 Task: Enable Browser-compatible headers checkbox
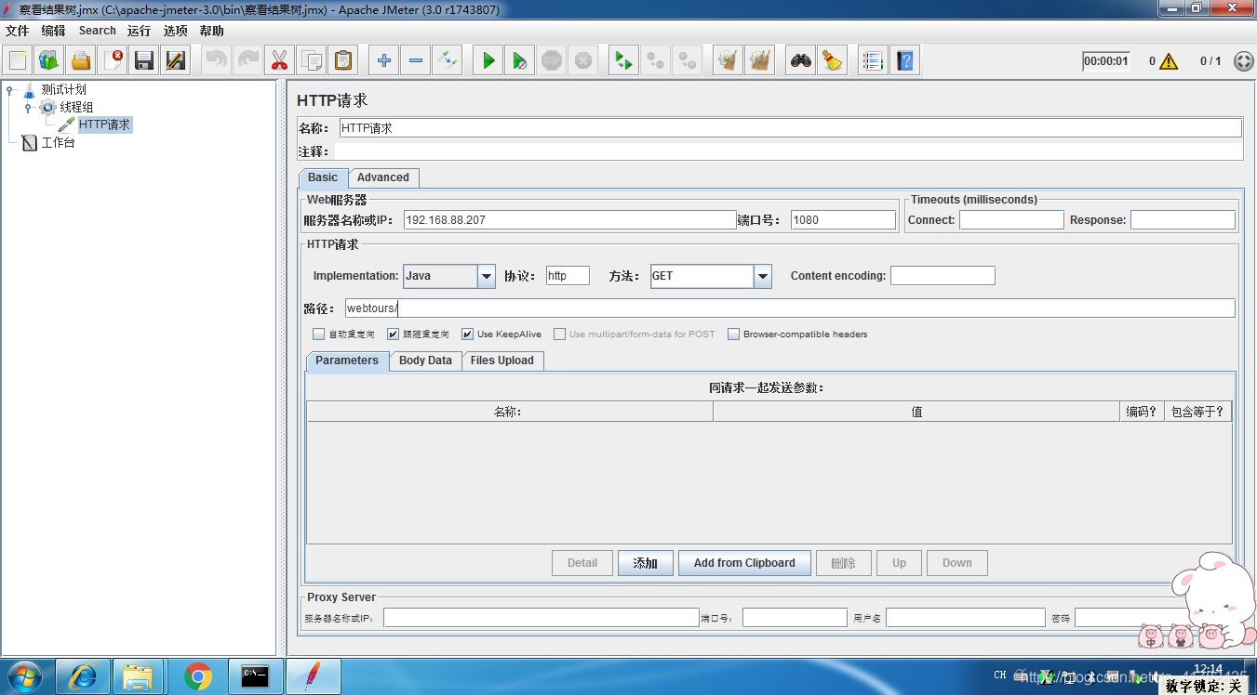click(734, 334)
